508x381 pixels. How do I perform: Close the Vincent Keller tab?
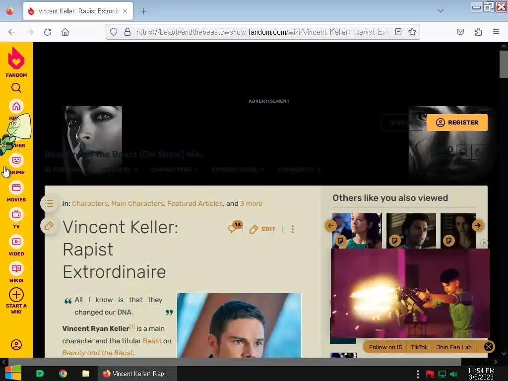coord(125,11)
